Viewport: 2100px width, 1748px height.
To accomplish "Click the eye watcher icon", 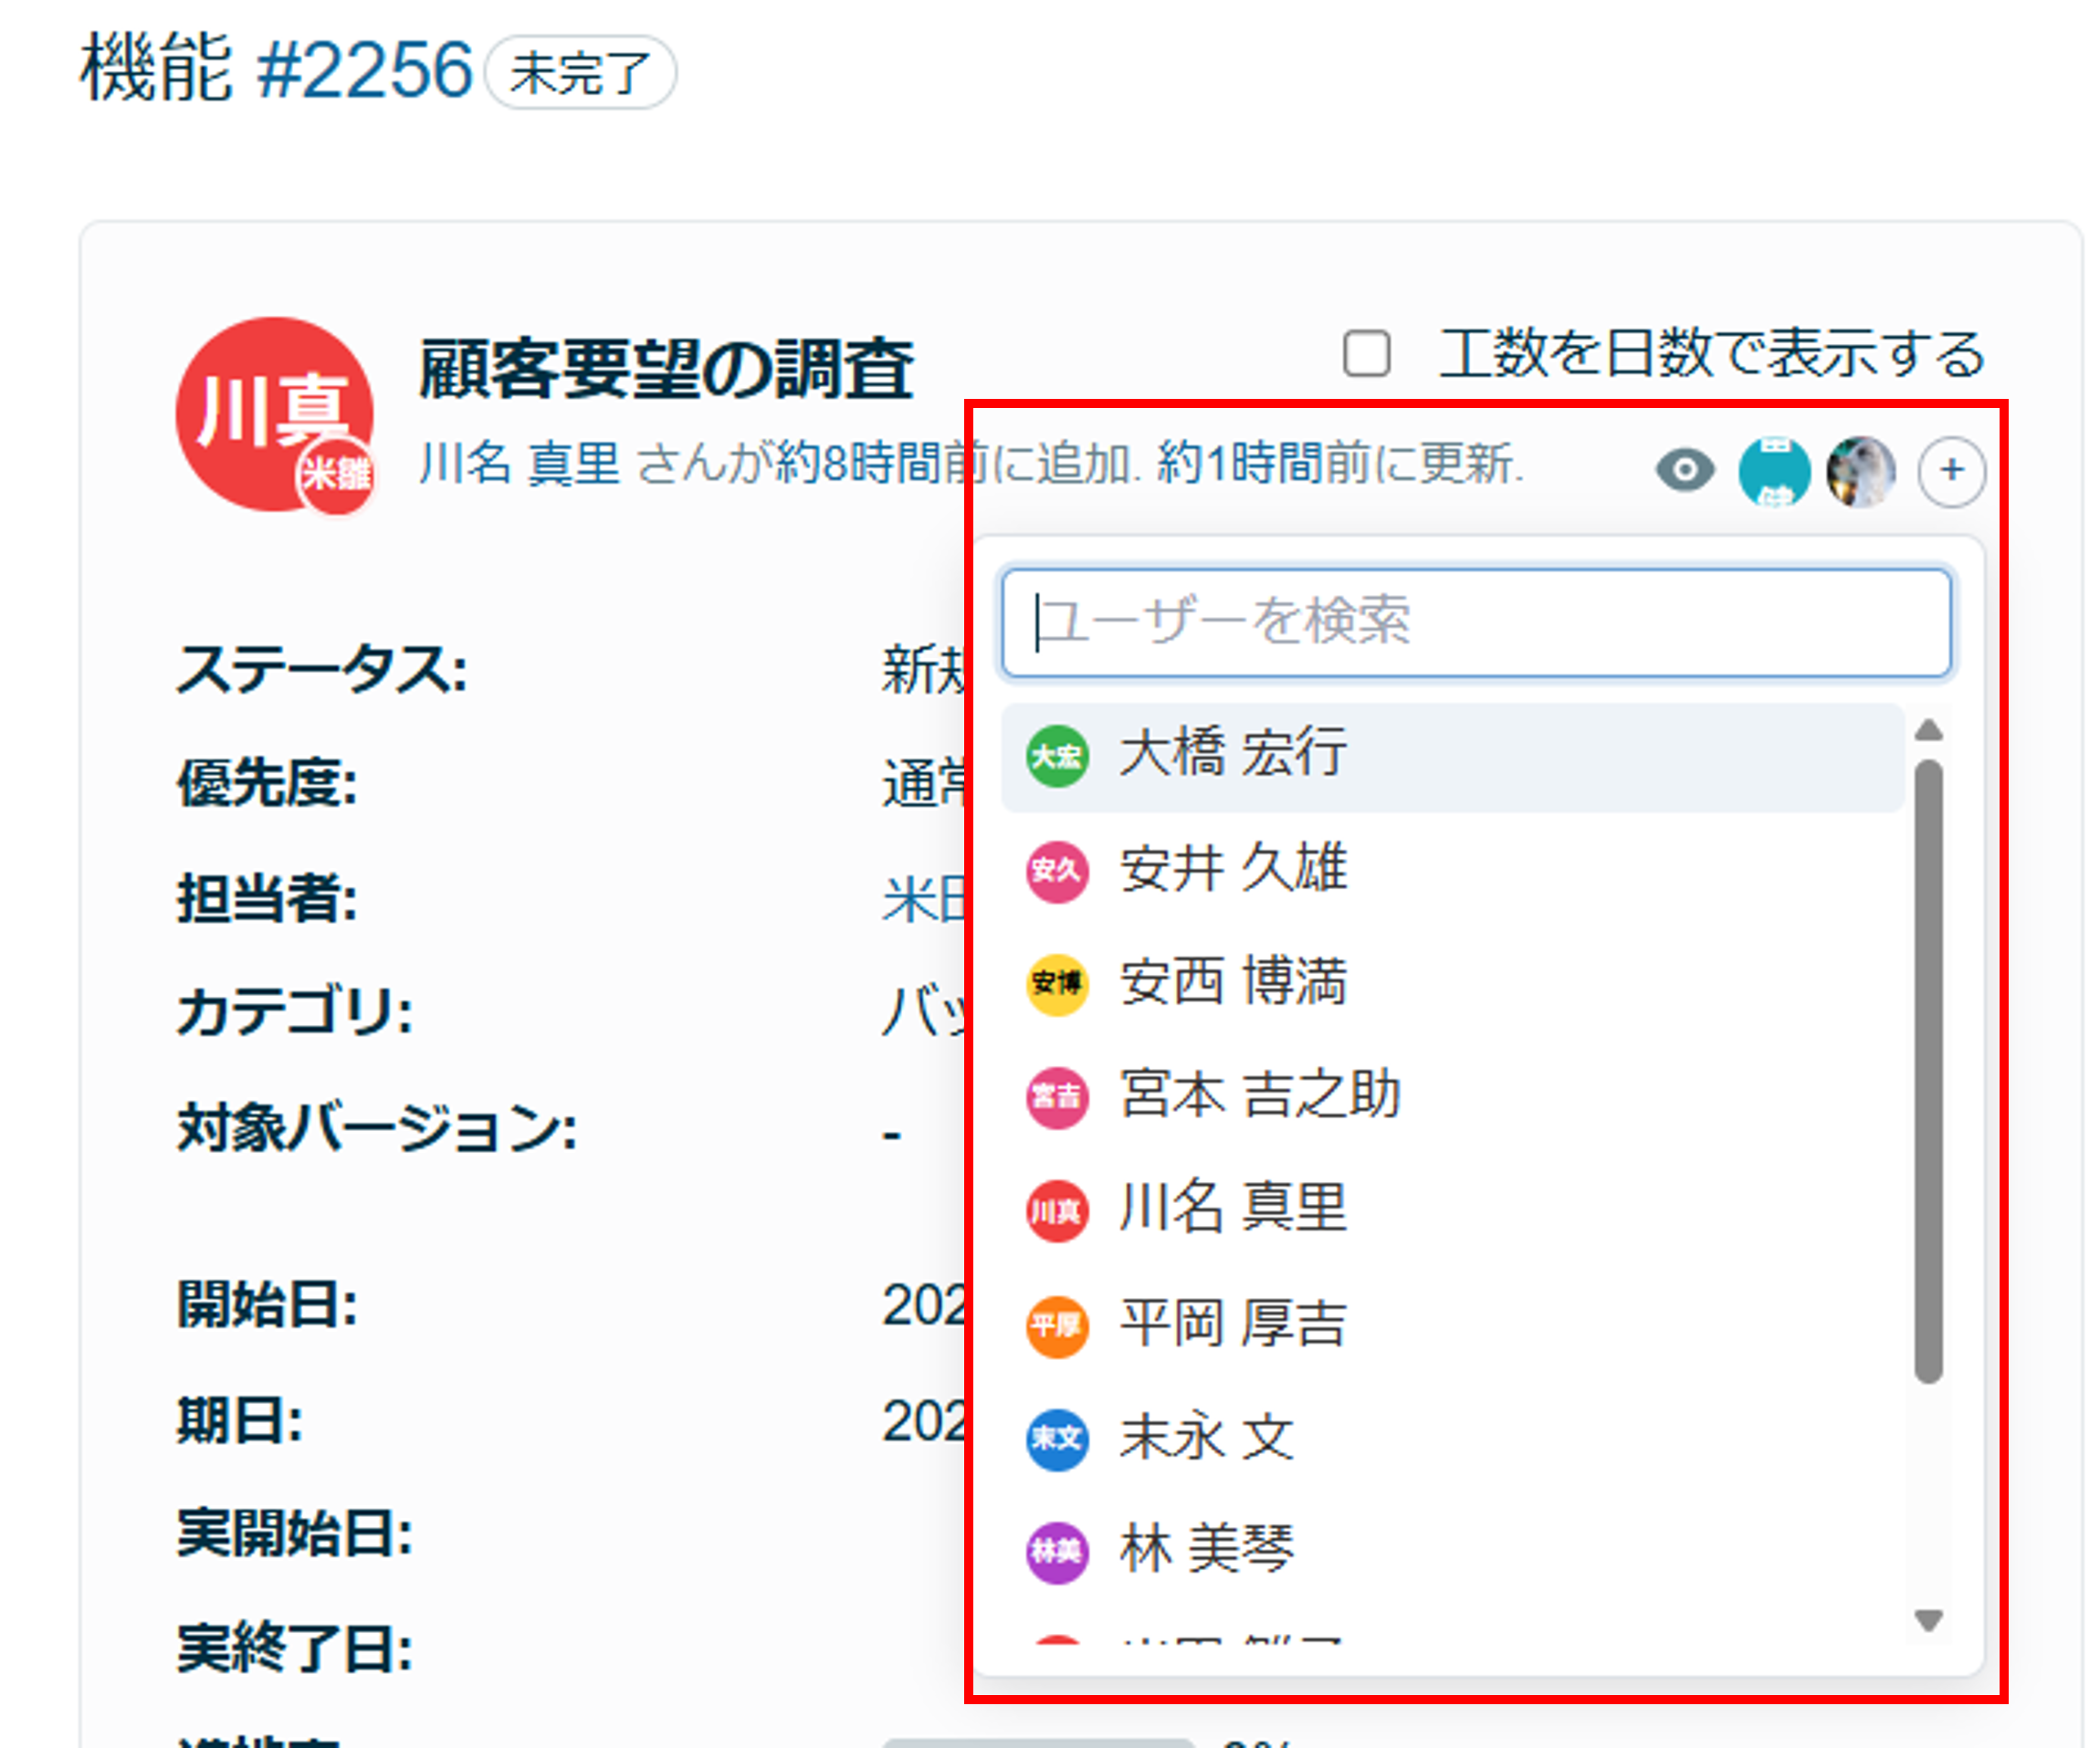I will [1685, 470].
